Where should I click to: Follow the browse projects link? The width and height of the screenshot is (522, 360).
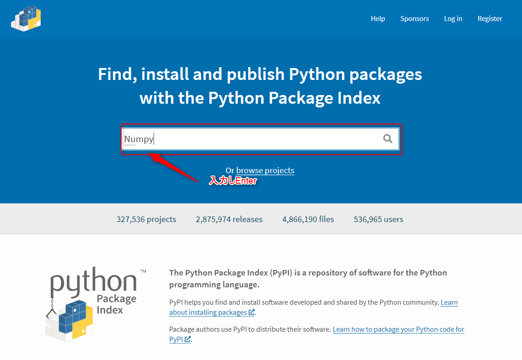click(265, 170)
